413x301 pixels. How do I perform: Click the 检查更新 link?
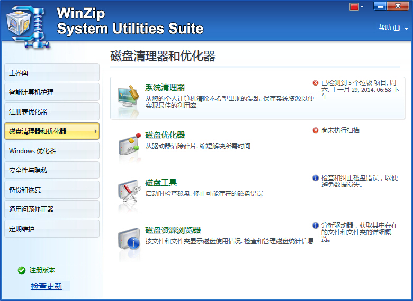47,286
